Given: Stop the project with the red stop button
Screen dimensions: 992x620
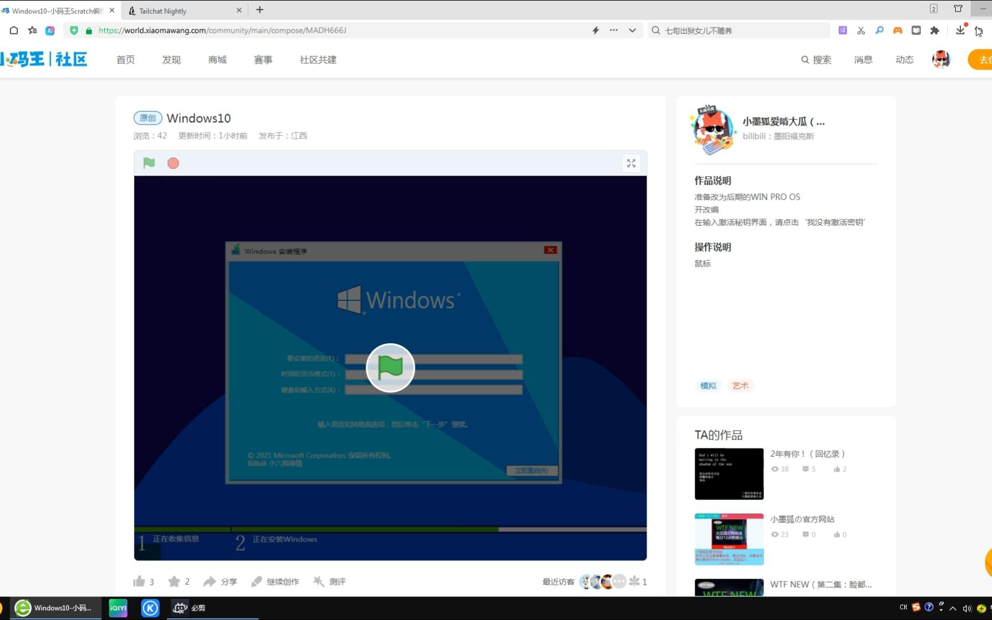Looking at the screenshot, I should [x=173, y=163].
